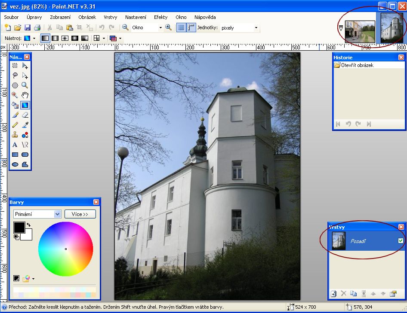Image resolution: width=407 pixels, height=313 pixels.
Task: Select the Lasso selection tool
Action: pos(15,75)
